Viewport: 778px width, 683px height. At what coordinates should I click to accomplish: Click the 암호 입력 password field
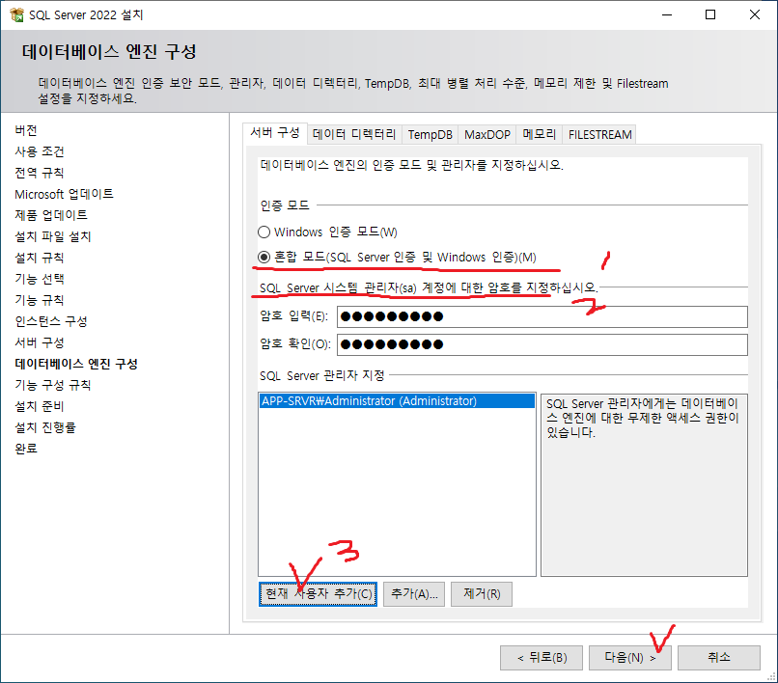(542, 316)
